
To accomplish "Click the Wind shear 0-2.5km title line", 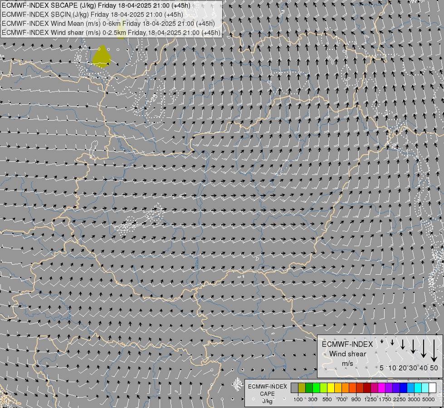I will pos(111,33).
